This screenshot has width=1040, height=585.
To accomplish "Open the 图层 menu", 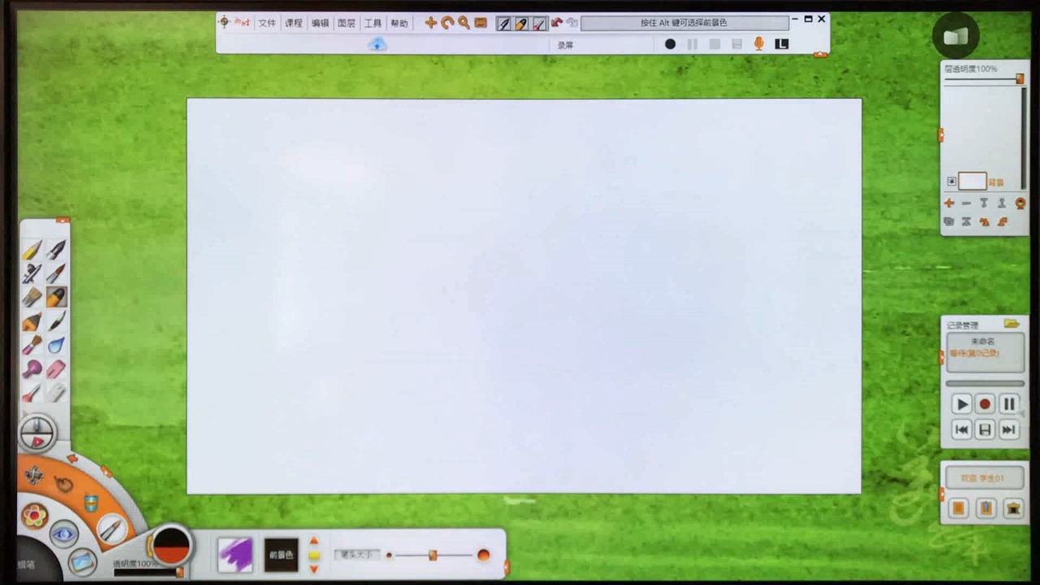I will click(346, 24).
